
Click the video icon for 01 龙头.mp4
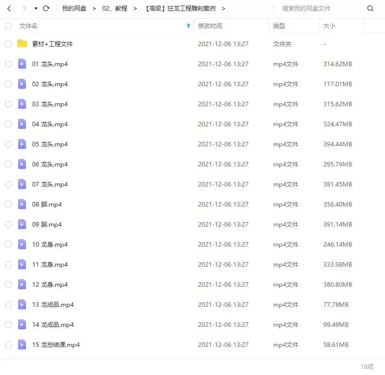(x=22, y=64)
